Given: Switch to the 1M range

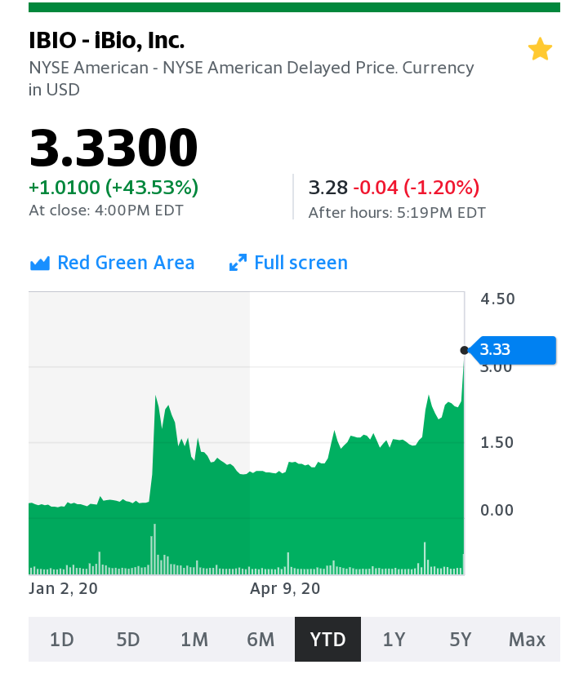Looking at the screenshot, I should pyautogui.click(x=194, y=640).
